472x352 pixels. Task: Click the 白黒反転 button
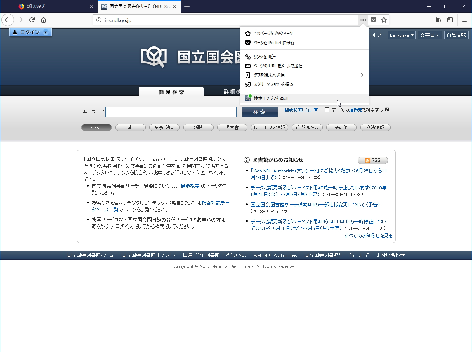tap(456, 35)
